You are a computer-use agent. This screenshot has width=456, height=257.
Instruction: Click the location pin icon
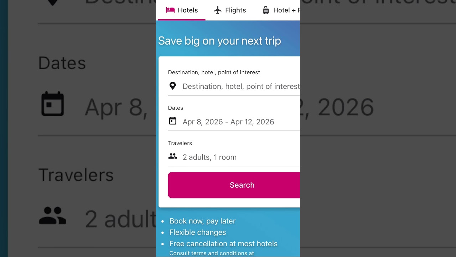[x=173, y=86]
